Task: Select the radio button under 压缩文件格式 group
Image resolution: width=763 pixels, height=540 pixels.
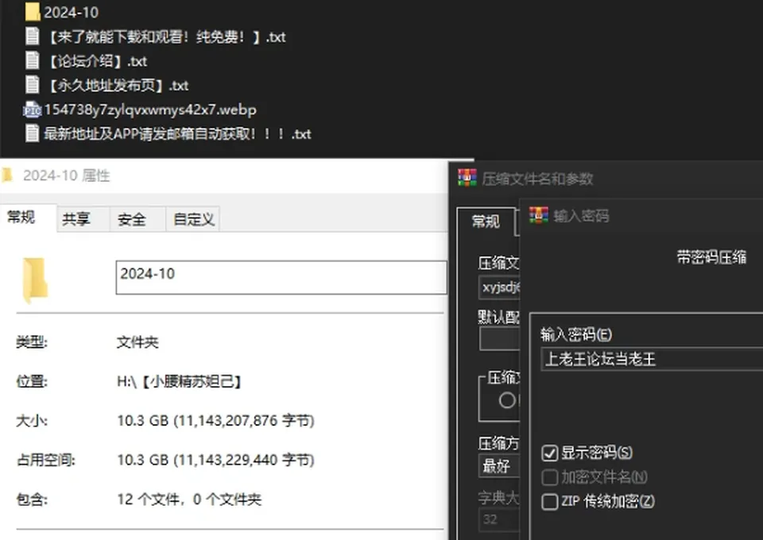Action: coord(507,400)
